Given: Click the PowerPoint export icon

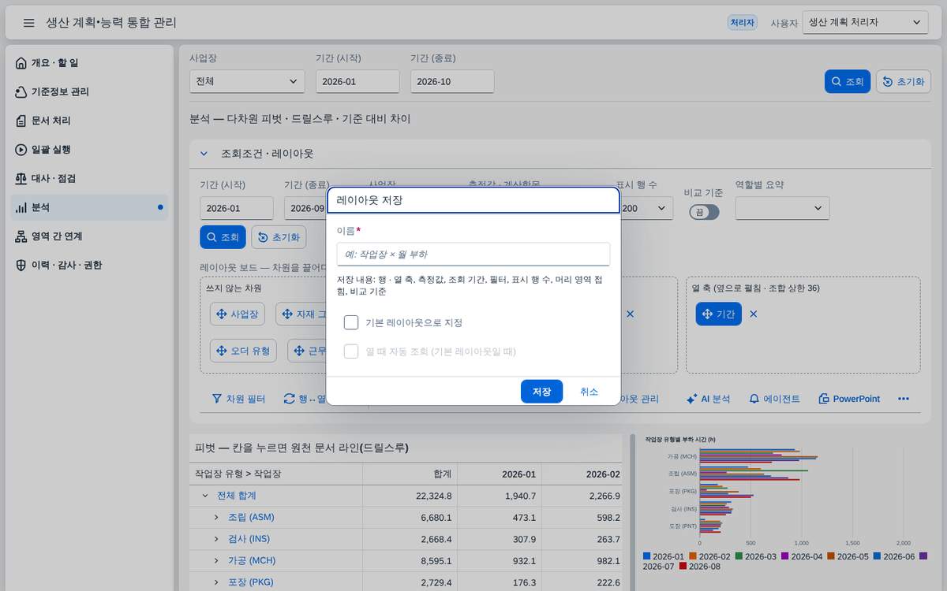Looking at the screenshot, I should pyautogui.click(x=824, y=399).
